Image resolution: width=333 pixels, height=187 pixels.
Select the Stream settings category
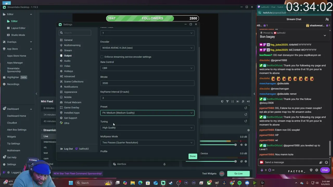(68, 50)
